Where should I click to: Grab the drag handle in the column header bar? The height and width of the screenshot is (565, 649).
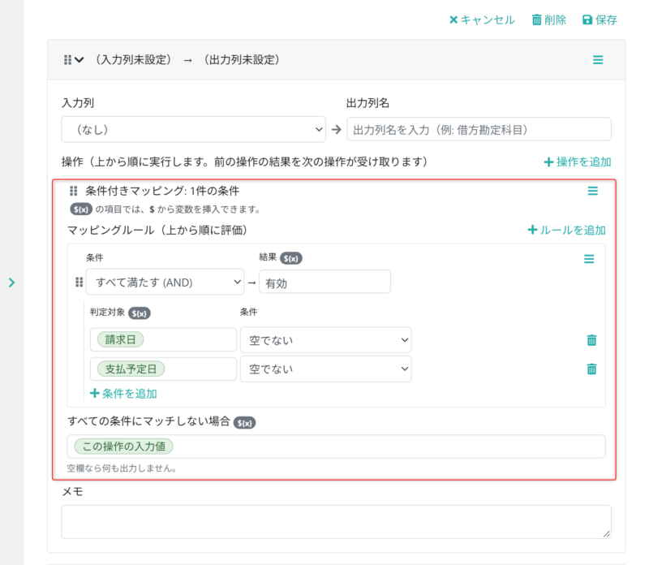pyautogui.click(x=67, y=60)
